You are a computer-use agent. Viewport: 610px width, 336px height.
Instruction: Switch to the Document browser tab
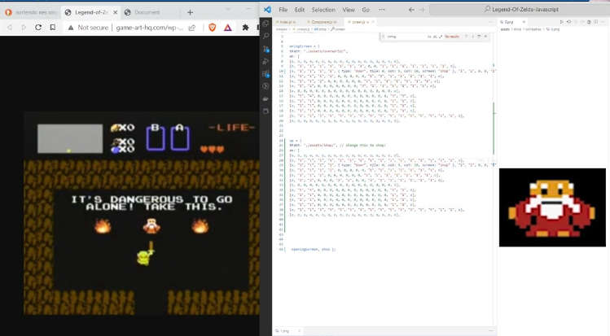(150, 12)
